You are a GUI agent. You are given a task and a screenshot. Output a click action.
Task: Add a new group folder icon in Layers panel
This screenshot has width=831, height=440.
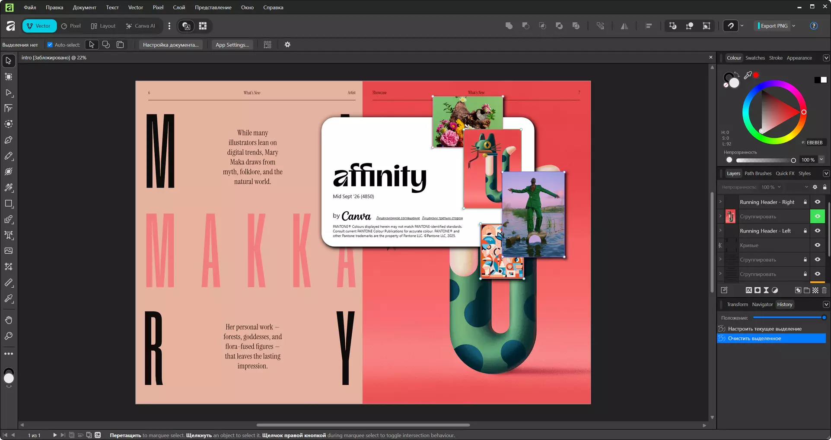[807, 290]
